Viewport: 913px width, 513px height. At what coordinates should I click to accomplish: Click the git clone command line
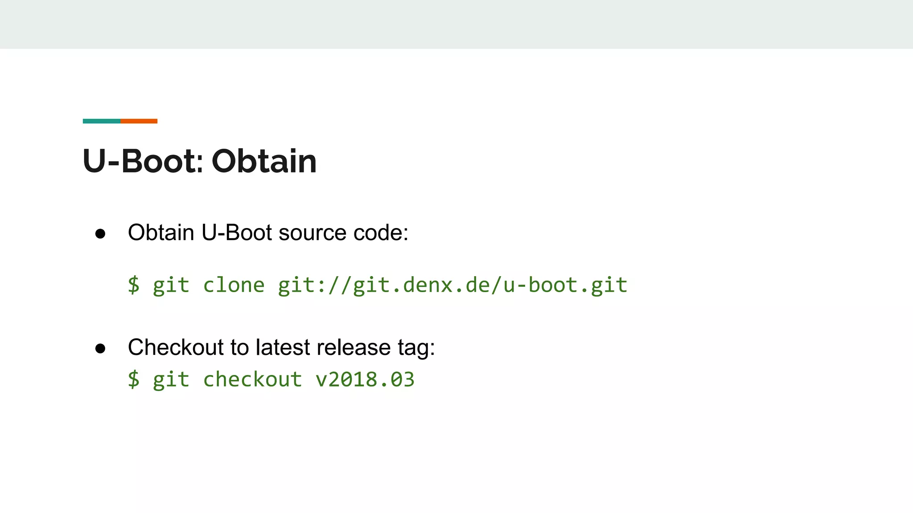click(378, 285)
